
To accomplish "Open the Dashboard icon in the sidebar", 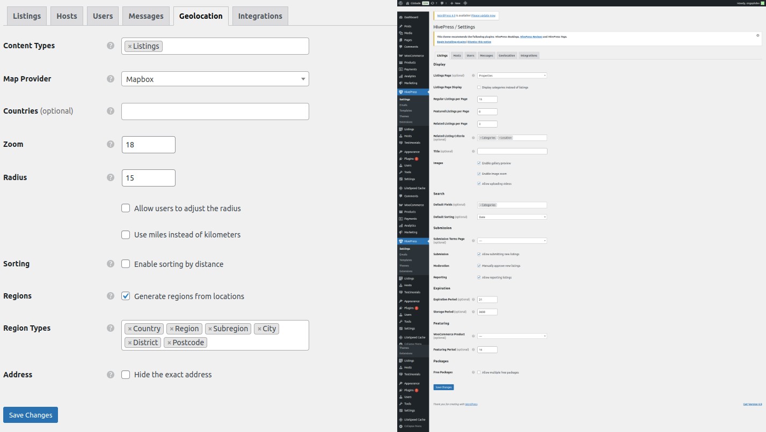I will coord(401,17).
